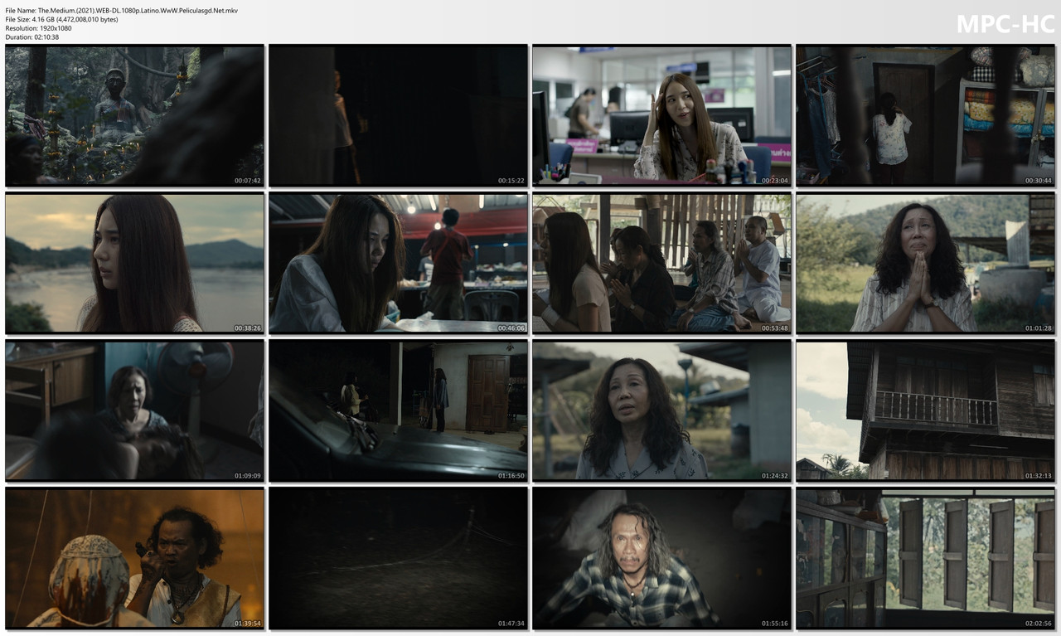Click the 00:15:22 timestamp label

coord(511,181)
